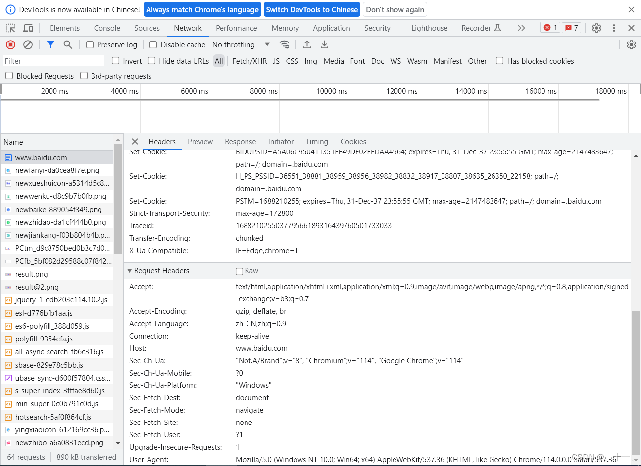Click the inspect element picker icon
Viewport: 641px width, 466px height.
click(10, 28)
